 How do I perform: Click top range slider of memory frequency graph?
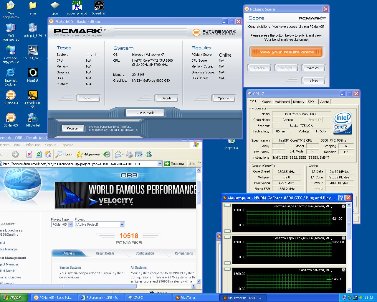tap(227, 269)
